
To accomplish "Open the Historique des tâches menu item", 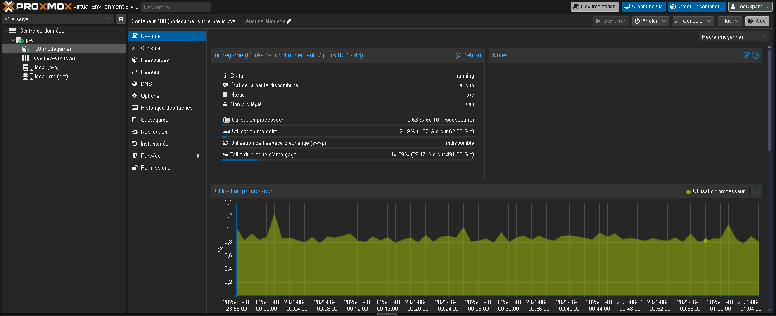I will click(x=167, y=108).
